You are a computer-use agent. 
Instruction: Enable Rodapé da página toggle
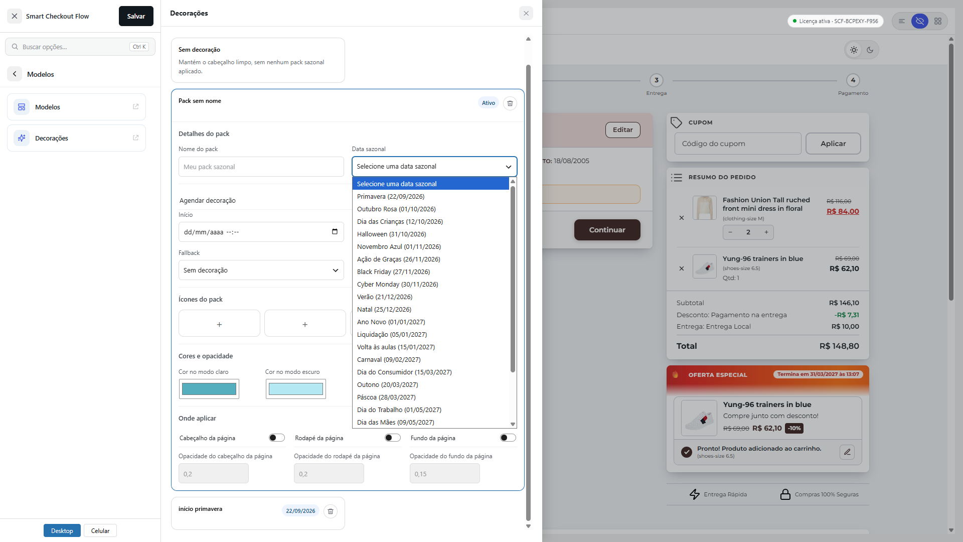(x=393, y=438)
